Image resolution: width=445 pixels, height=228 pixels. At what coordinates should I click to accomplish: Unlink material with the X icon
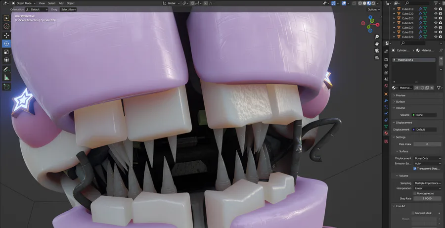coord(432,88)
